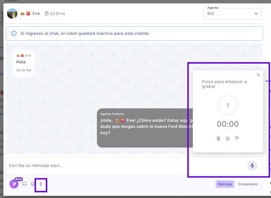Start recording with the round microphone button

click(x=228, y=105)
